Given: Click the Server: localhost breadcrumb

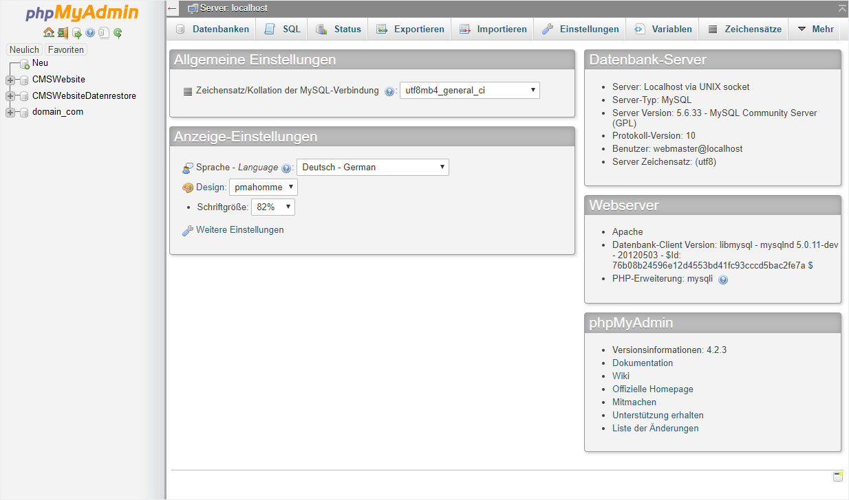Looking at the screenshot, I should [x=234, y=8].
